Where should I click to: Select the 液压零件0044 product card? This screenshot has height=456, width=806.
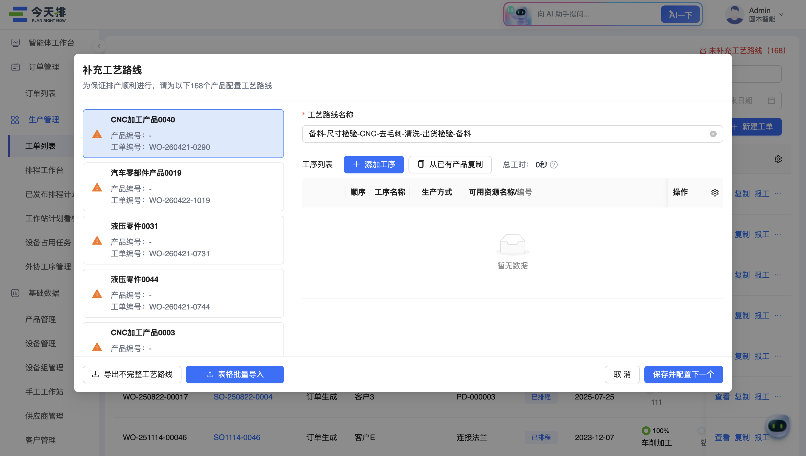[183, 293]
